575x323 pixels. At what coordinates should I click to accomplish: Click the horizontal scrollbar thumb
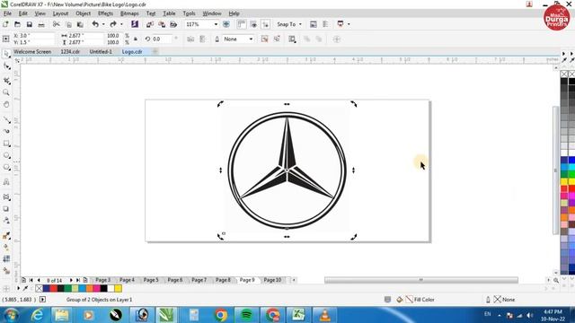(421, 280)
